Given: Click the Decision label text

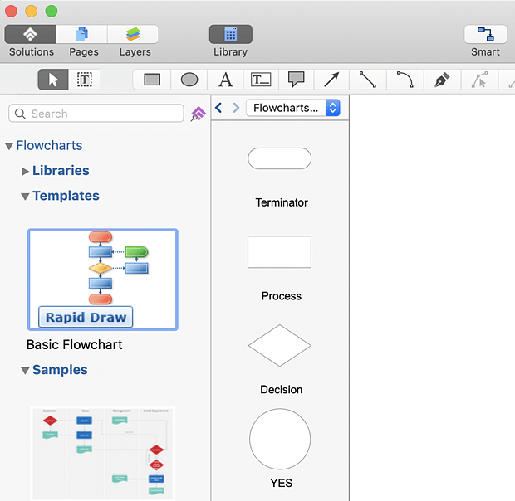Looking at the screenshot, I should pyautogui.click(x=281, y=389).
